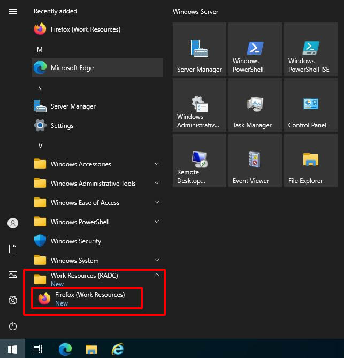Open the Windows PowerShell tile
The image size is (344, 358).
[x=255, y=49]
